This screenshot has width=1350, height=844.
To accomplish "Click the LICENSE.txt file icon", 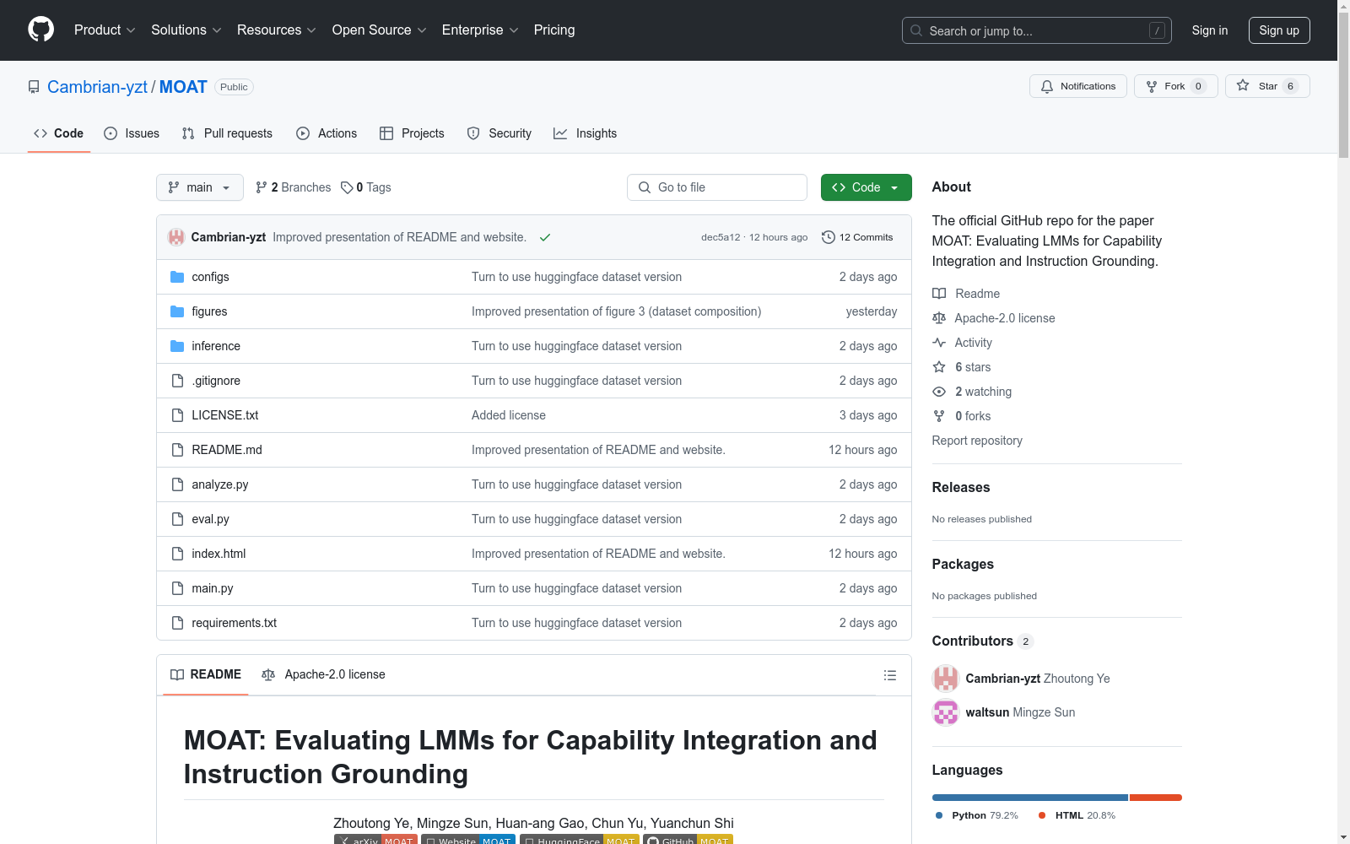I will click(177, 415).
